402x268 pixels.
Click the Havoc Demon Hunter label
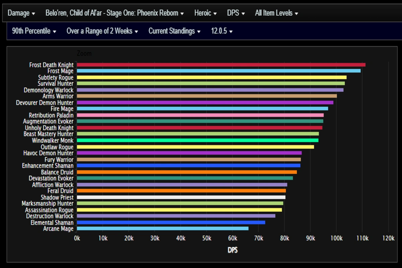click(x=48, y=153)
